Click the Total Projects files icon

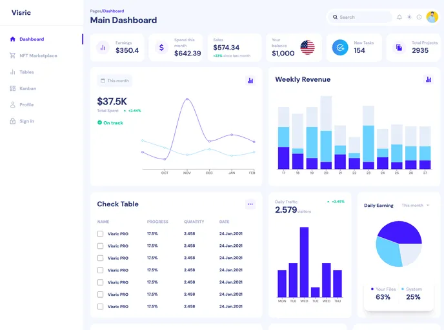(x=399, y=48)
